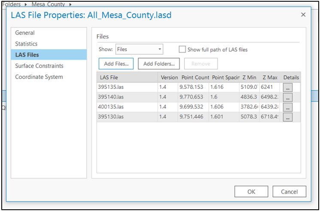Confirm with the OK button
This screenshot has height=211, width=320.
click(x=251, y=191)
